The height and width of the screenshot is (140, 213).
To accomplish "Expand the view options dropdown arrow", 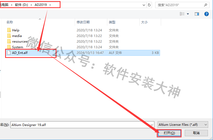I will [x=188, y=14].
